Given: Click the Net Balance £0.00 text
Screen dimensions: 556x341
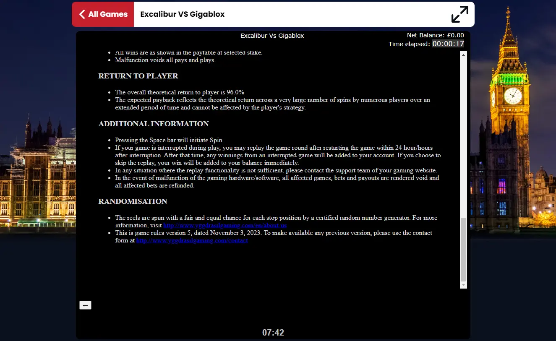Looking at the screenshot, I should 435,35.
